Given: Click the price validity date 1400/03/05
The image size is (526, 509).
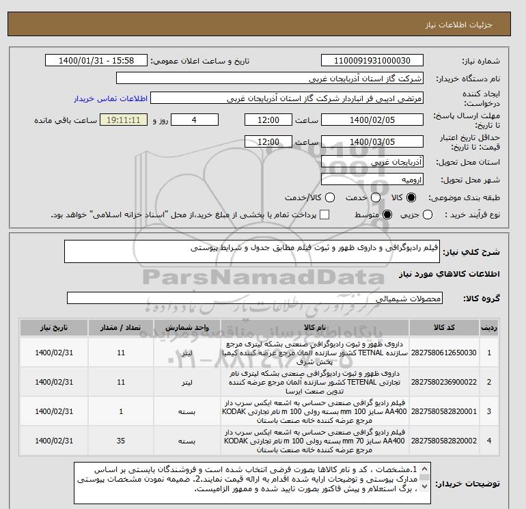Looking at the screenshot, I should (372, 141).
